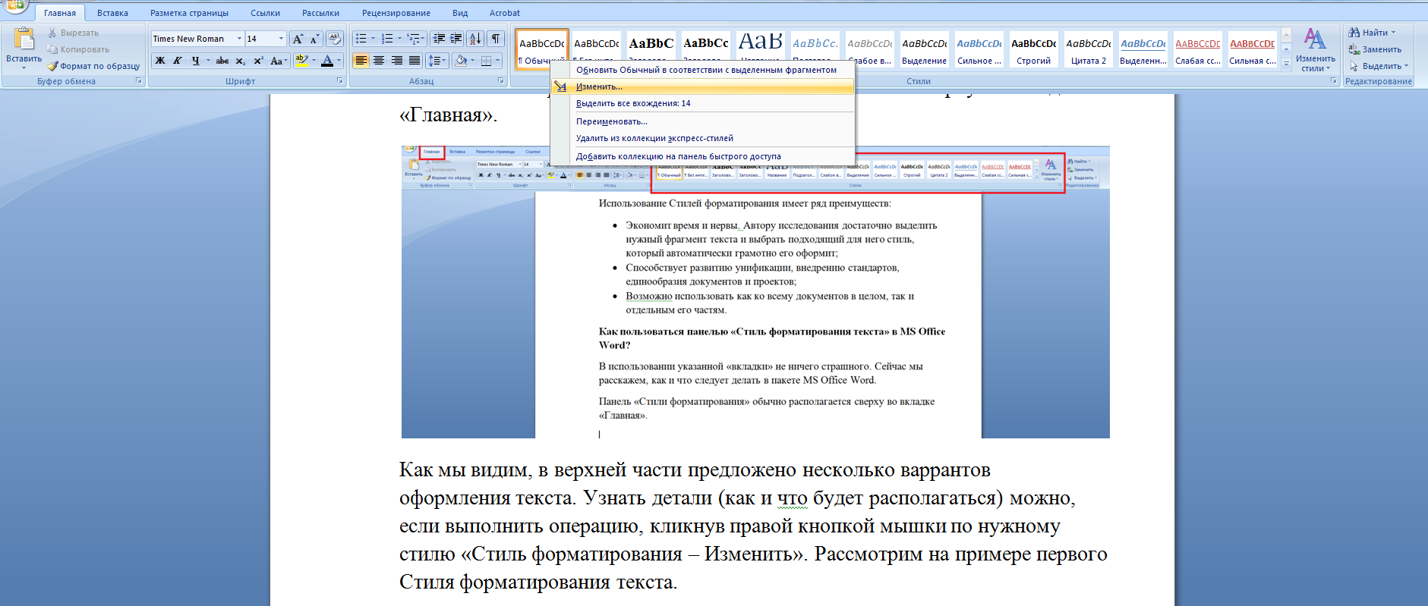1428x606 pixels.
Task: Click Формат по образцу (format painter)
Action: [x=93, y=66]
